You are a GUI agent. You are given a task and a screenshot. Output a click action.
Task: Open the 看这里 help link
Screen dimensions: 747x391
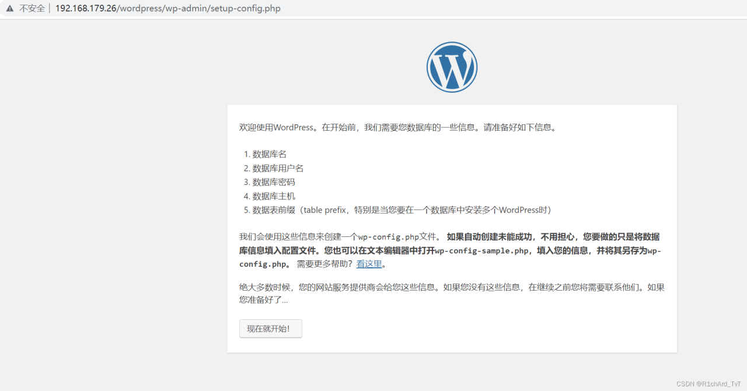(369, 264)
